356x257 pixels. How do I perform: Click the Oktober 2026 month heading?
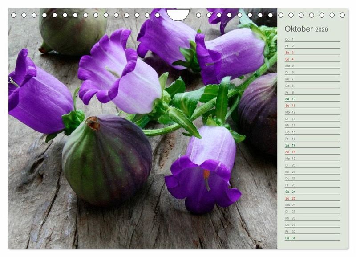(306, 29)
